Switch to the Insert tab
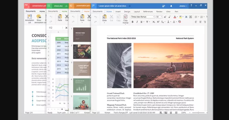This screenshot has width=229, height=120. pyautogui.click(x=118, y=12)
